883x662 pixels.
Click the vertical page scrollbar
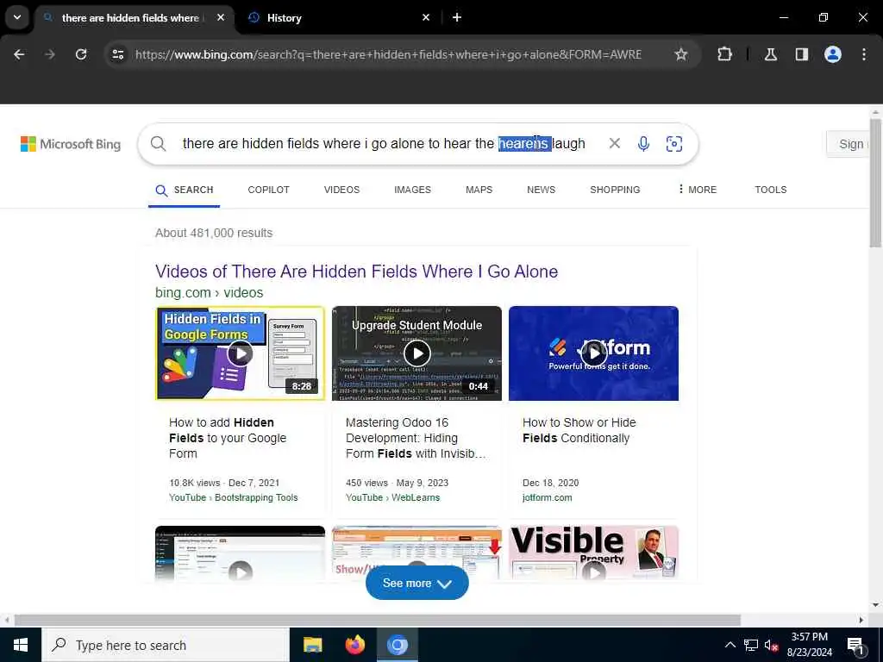click(x=875, y=183)
